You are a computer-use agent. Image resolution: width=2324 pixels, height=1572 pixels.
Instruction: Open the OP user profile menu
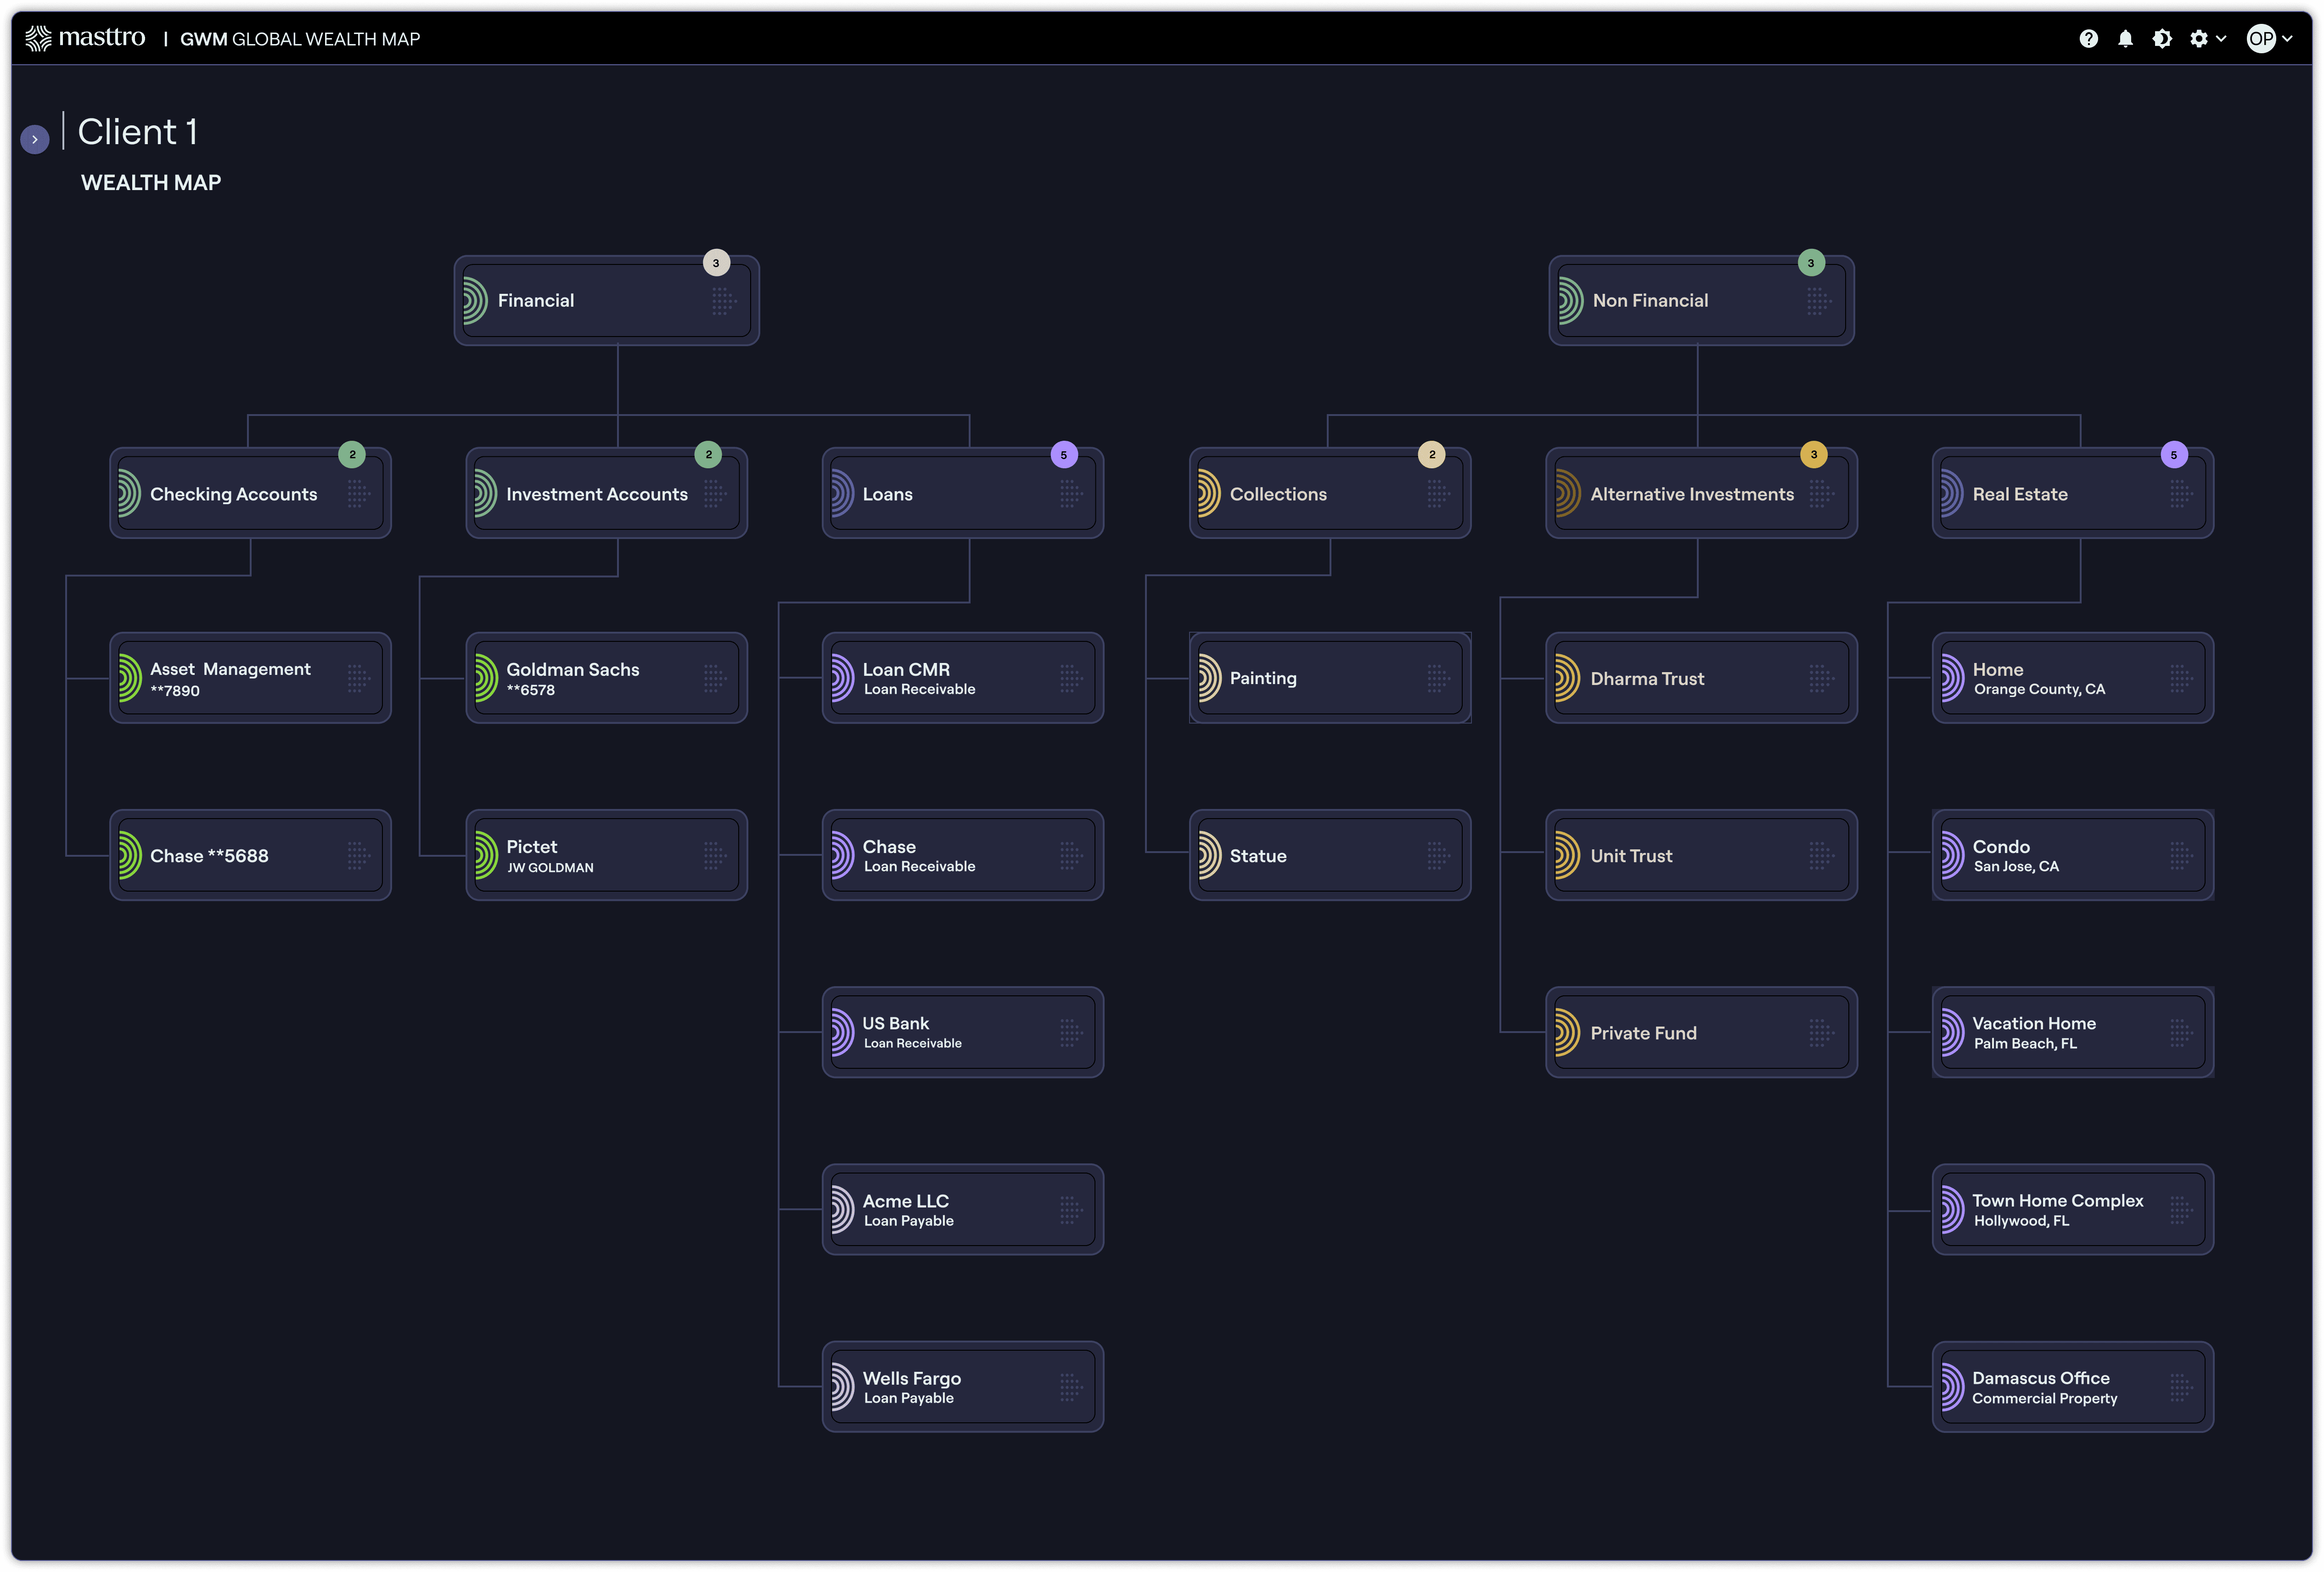[2269, 39]
